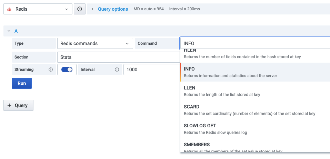Screen dimensions: 330x159
Task: Click the Query A title link
Action: tap(16, 31)
